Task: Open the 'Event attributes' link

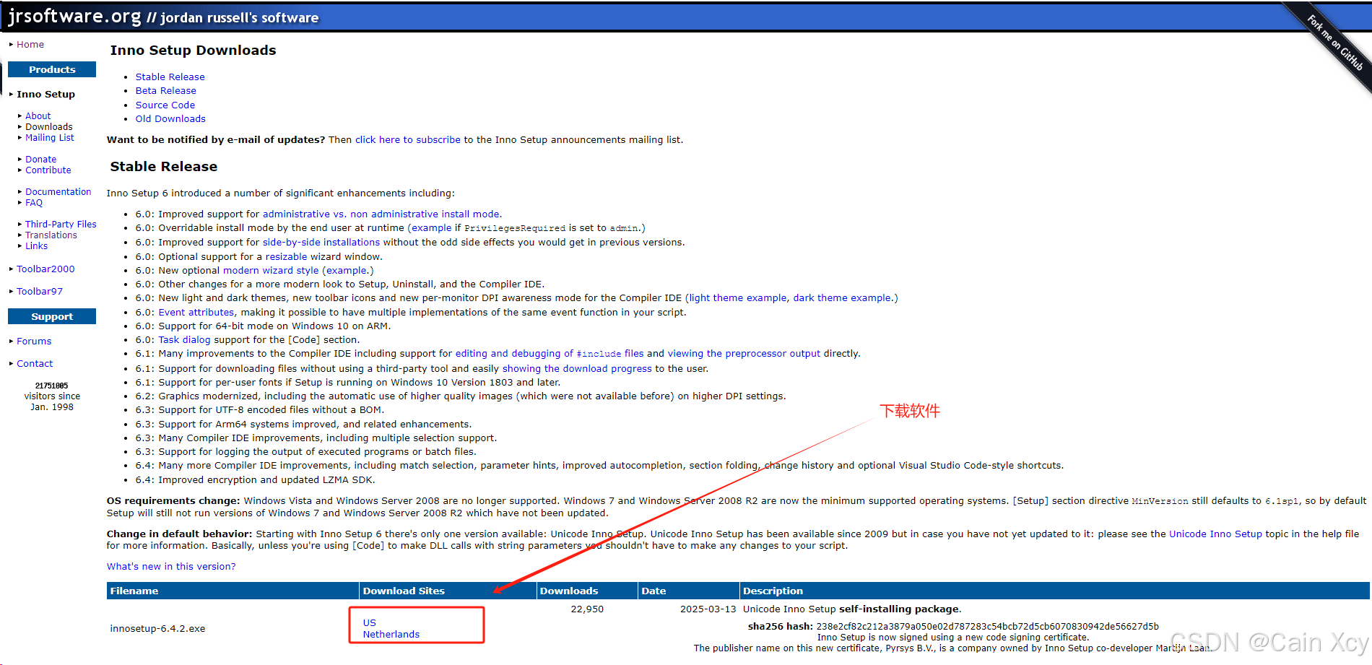Action: [196, 313]
